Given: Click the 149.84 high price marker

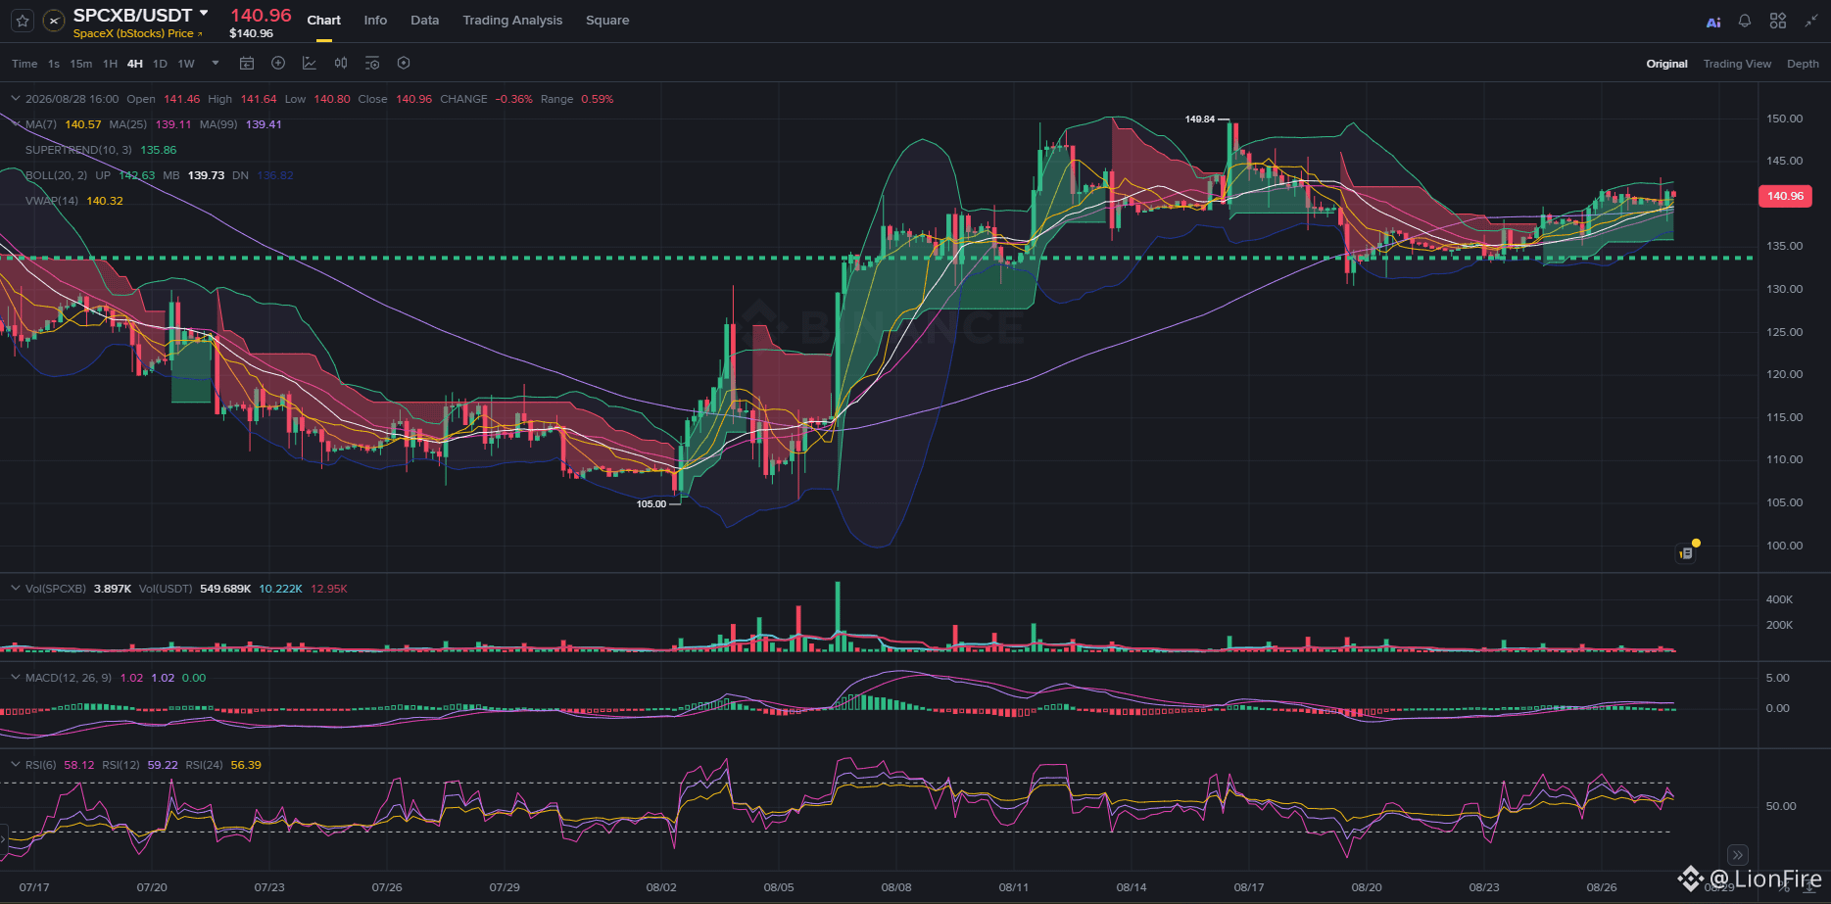Looking at the screenshot, I should pos(1200,119).
